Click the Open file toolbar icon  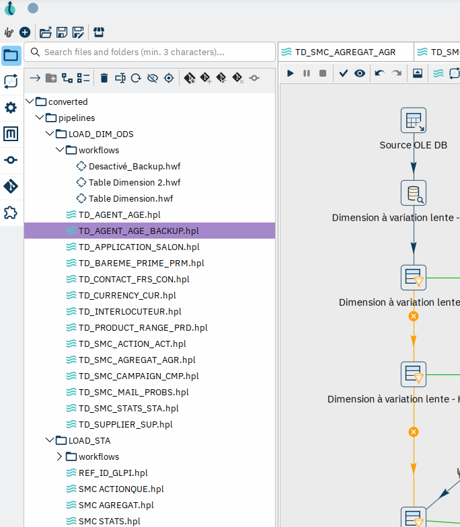point(46,32)
